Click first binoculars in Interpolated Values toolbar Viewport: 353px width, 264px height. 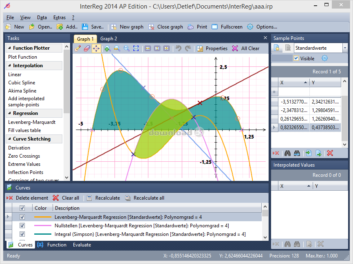click(x=287, y=244)
